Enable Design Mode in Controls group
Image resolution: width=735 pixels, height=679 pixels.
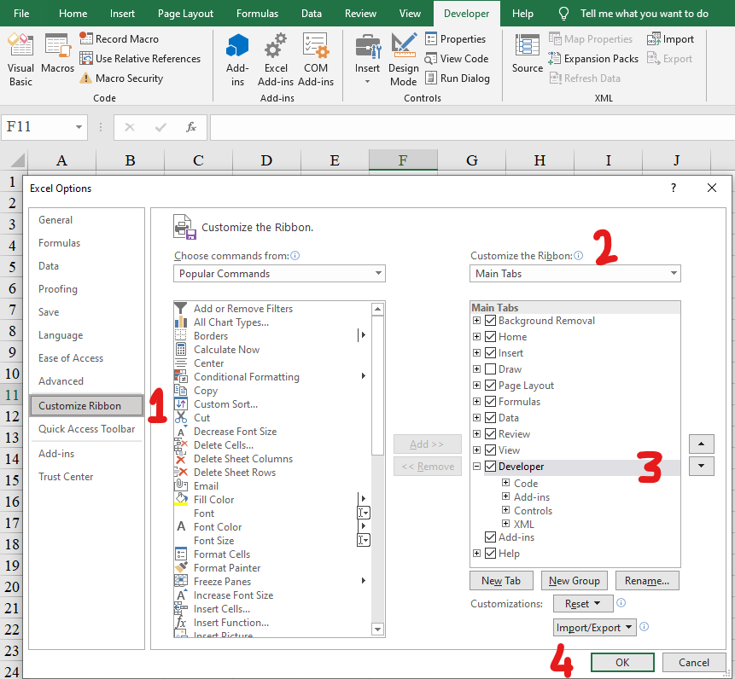tap(403, 58)
